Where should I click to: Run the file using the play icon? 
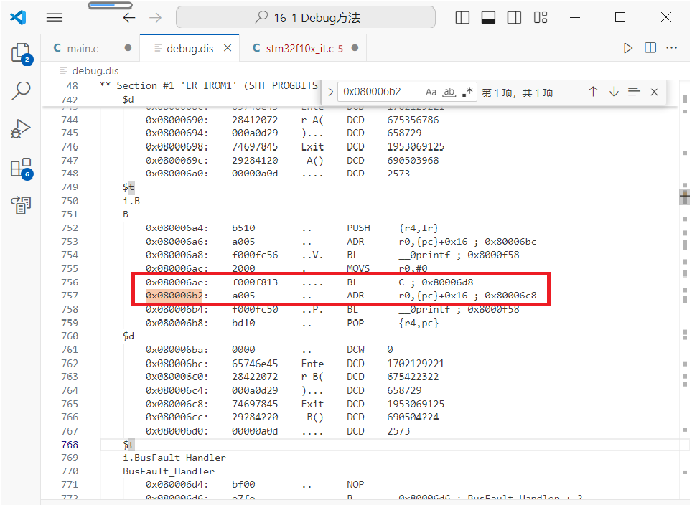627,47
